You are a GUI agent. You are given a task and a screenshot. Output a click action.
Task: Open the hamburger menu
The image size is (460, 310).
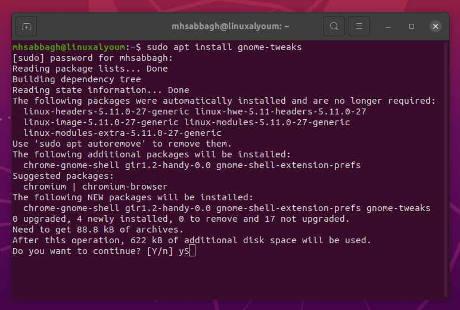[359, 26]
